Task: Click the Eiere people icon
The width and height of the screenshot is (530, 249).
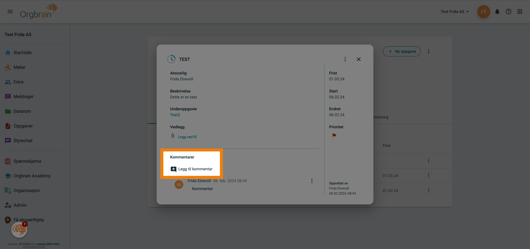Action: tap(8, 82)
